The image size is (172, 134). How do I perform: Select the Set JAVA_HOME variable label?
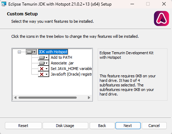coord(71,69)
